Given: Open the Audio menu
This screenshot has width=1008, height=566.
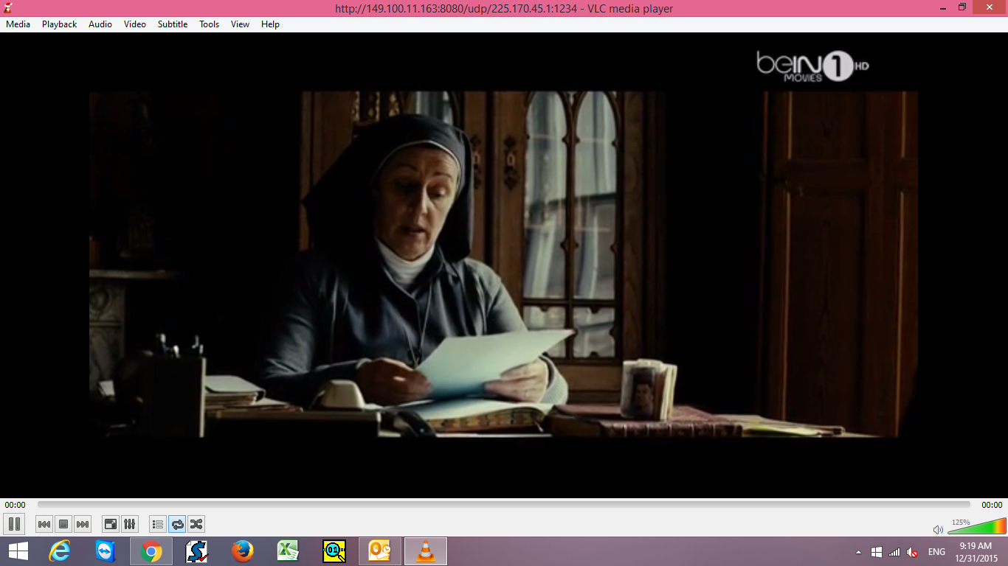Looking at the screenshot, I should click(100, 24).
